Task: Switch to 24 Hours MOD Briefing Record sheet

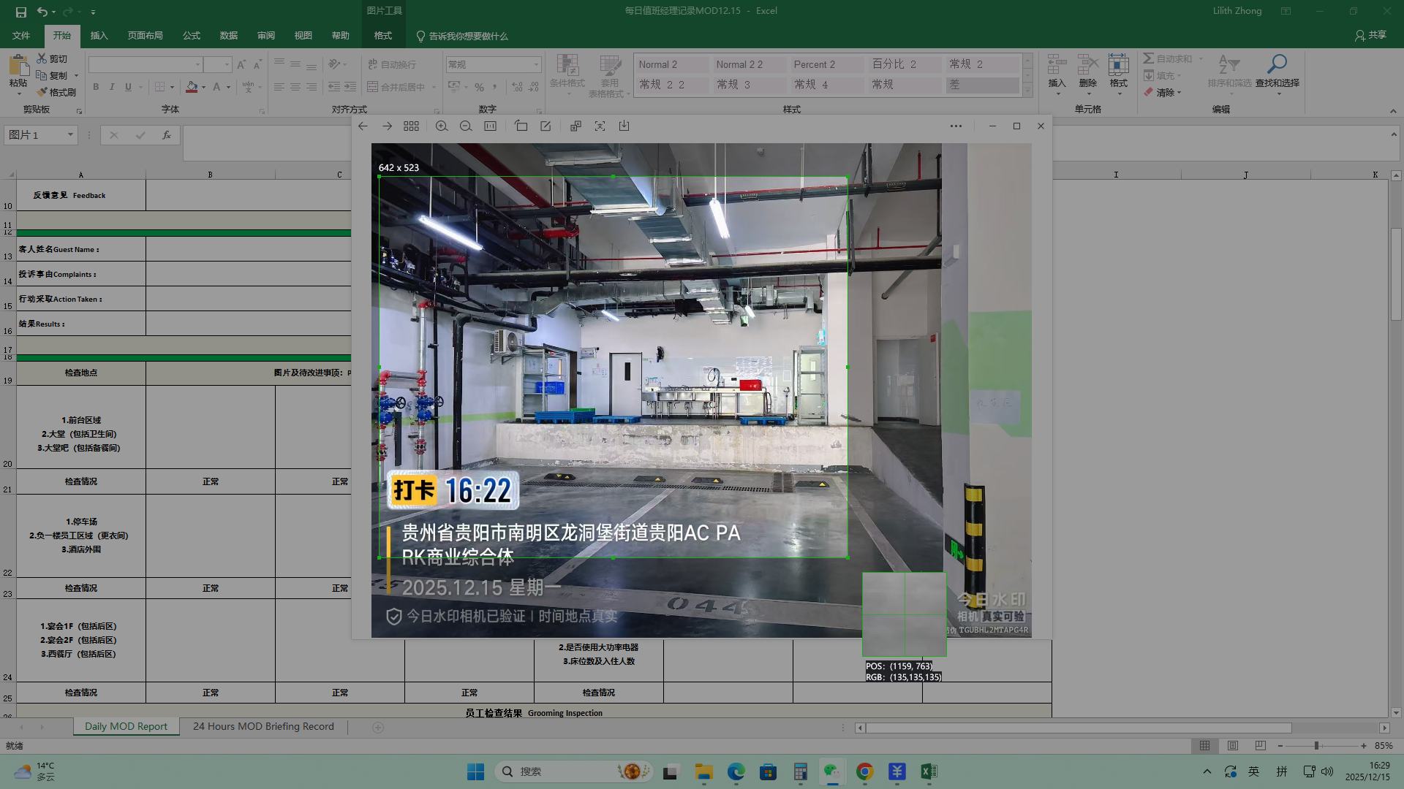Action: 263,726
